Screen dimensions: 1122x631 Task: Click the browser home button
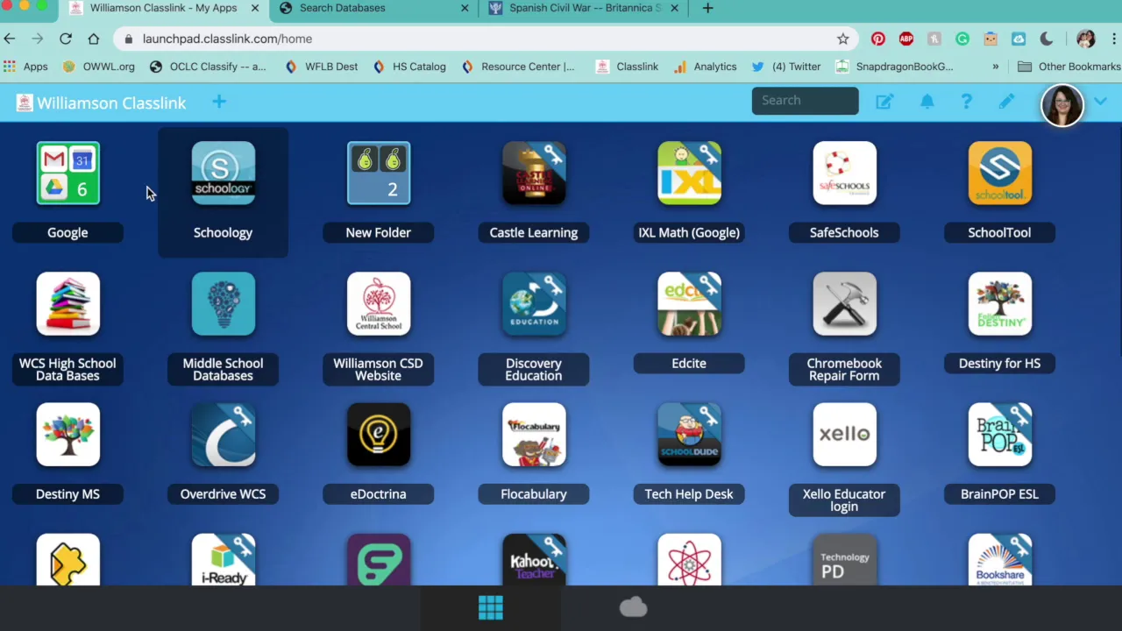(94, 39)
